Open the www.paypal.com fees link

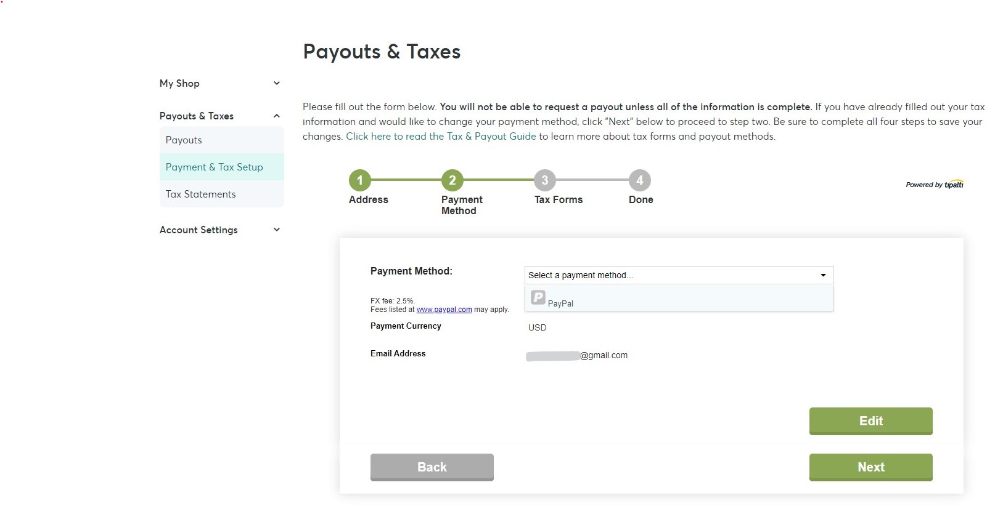444,310
